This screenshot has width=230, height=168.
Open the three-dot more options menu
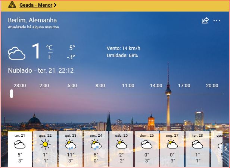point(217,21)
